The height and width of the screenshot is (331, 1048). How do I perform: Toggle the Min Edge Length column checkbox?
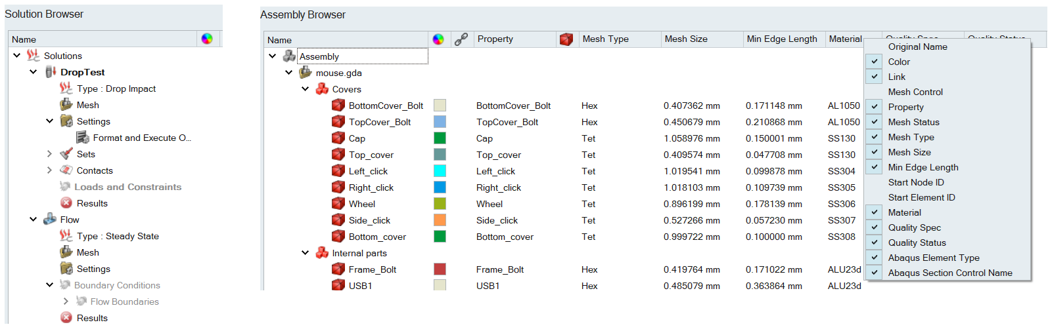click(875, 167)
